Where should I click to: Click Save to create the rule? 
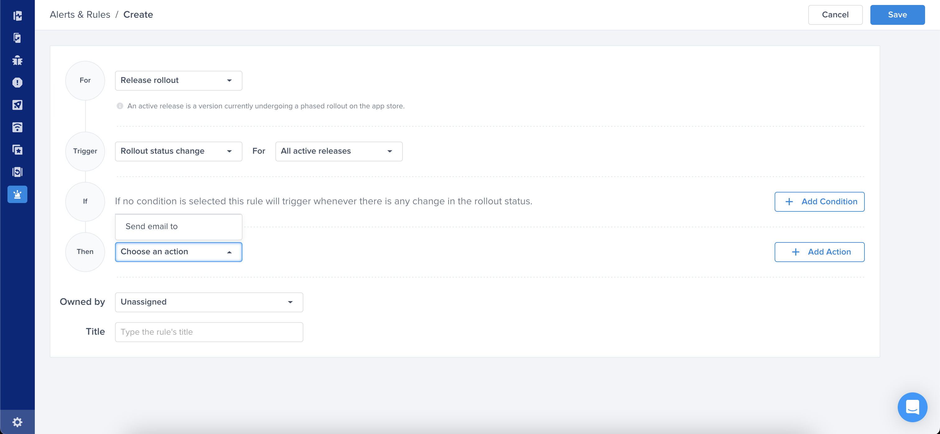[897, 14]
